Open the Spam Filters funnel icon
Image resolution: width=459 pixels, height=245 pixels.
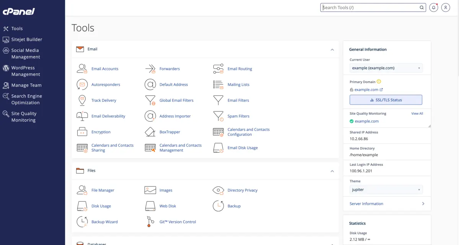click(x=218, y=116)
